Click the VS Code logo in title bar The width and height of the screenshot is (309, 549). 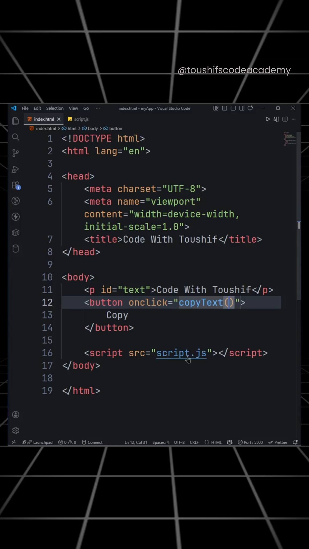click(14, 108)
